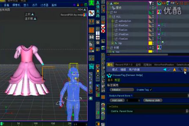The image size is (189, 126).
Task: Expand the upBodyCon tree node
Action: pos(112,21)
